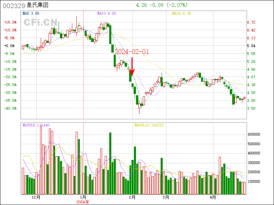Click the 2月 month label
274x205 pixels.
(x=132, y=197)
